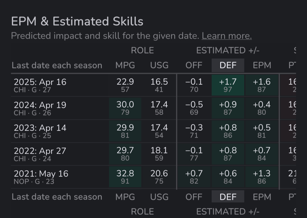Sort by the top USG column header
This screenshot has width=307, height=218.
159,65
